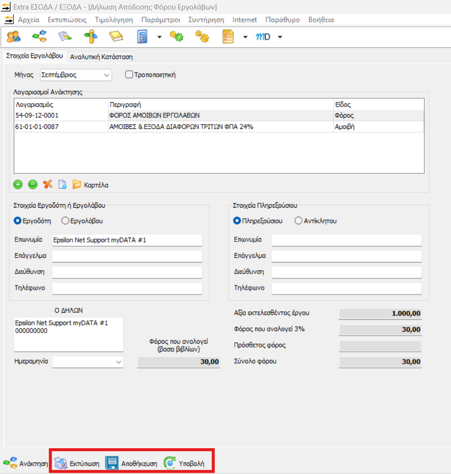Click the orange X delete icon
This screenshot has height=474, width=451.
pos(47,184)
